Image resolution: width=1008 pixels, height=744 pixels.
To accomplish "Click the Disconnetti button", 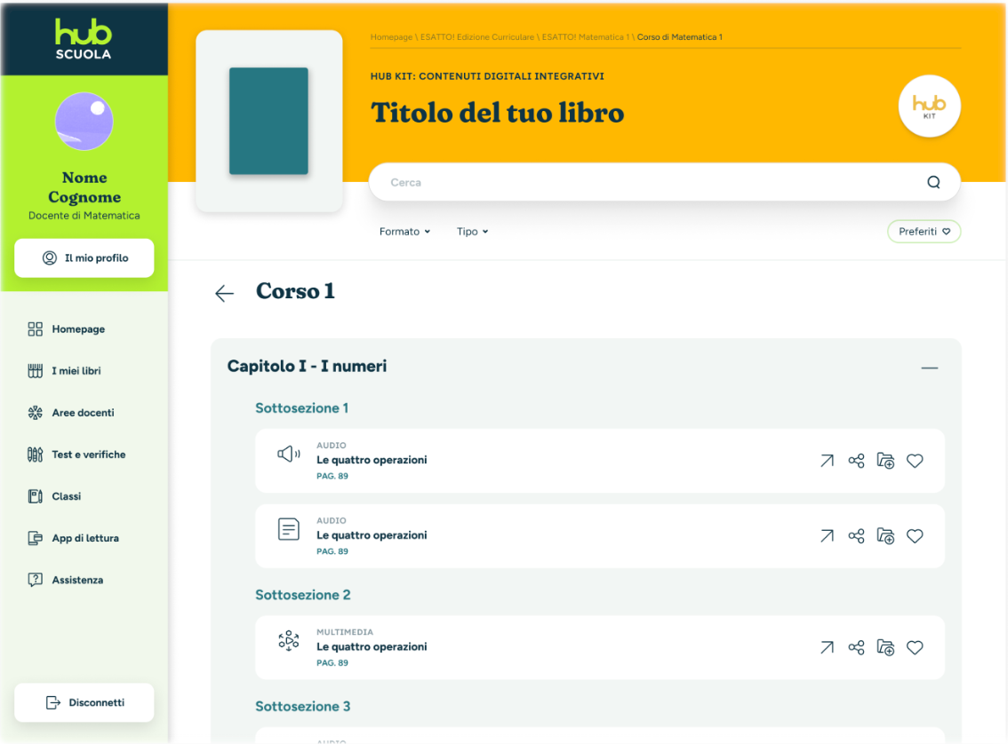I will 84,703.
